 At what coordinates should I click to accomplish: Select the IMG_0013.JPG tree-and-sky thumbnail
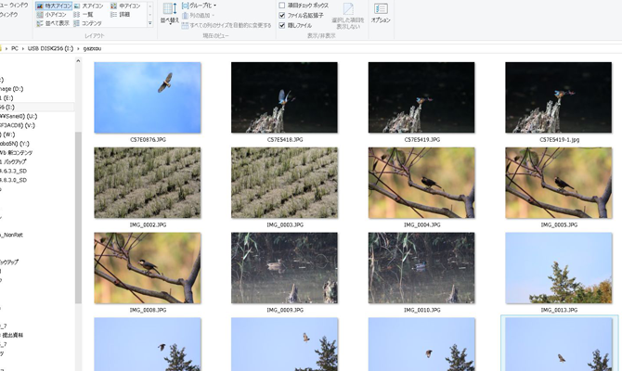559,268
